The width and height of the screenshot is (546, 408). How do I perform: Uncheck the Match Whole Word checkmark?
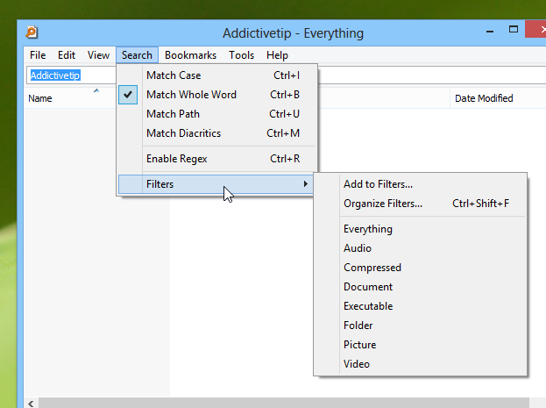point(128,95)
